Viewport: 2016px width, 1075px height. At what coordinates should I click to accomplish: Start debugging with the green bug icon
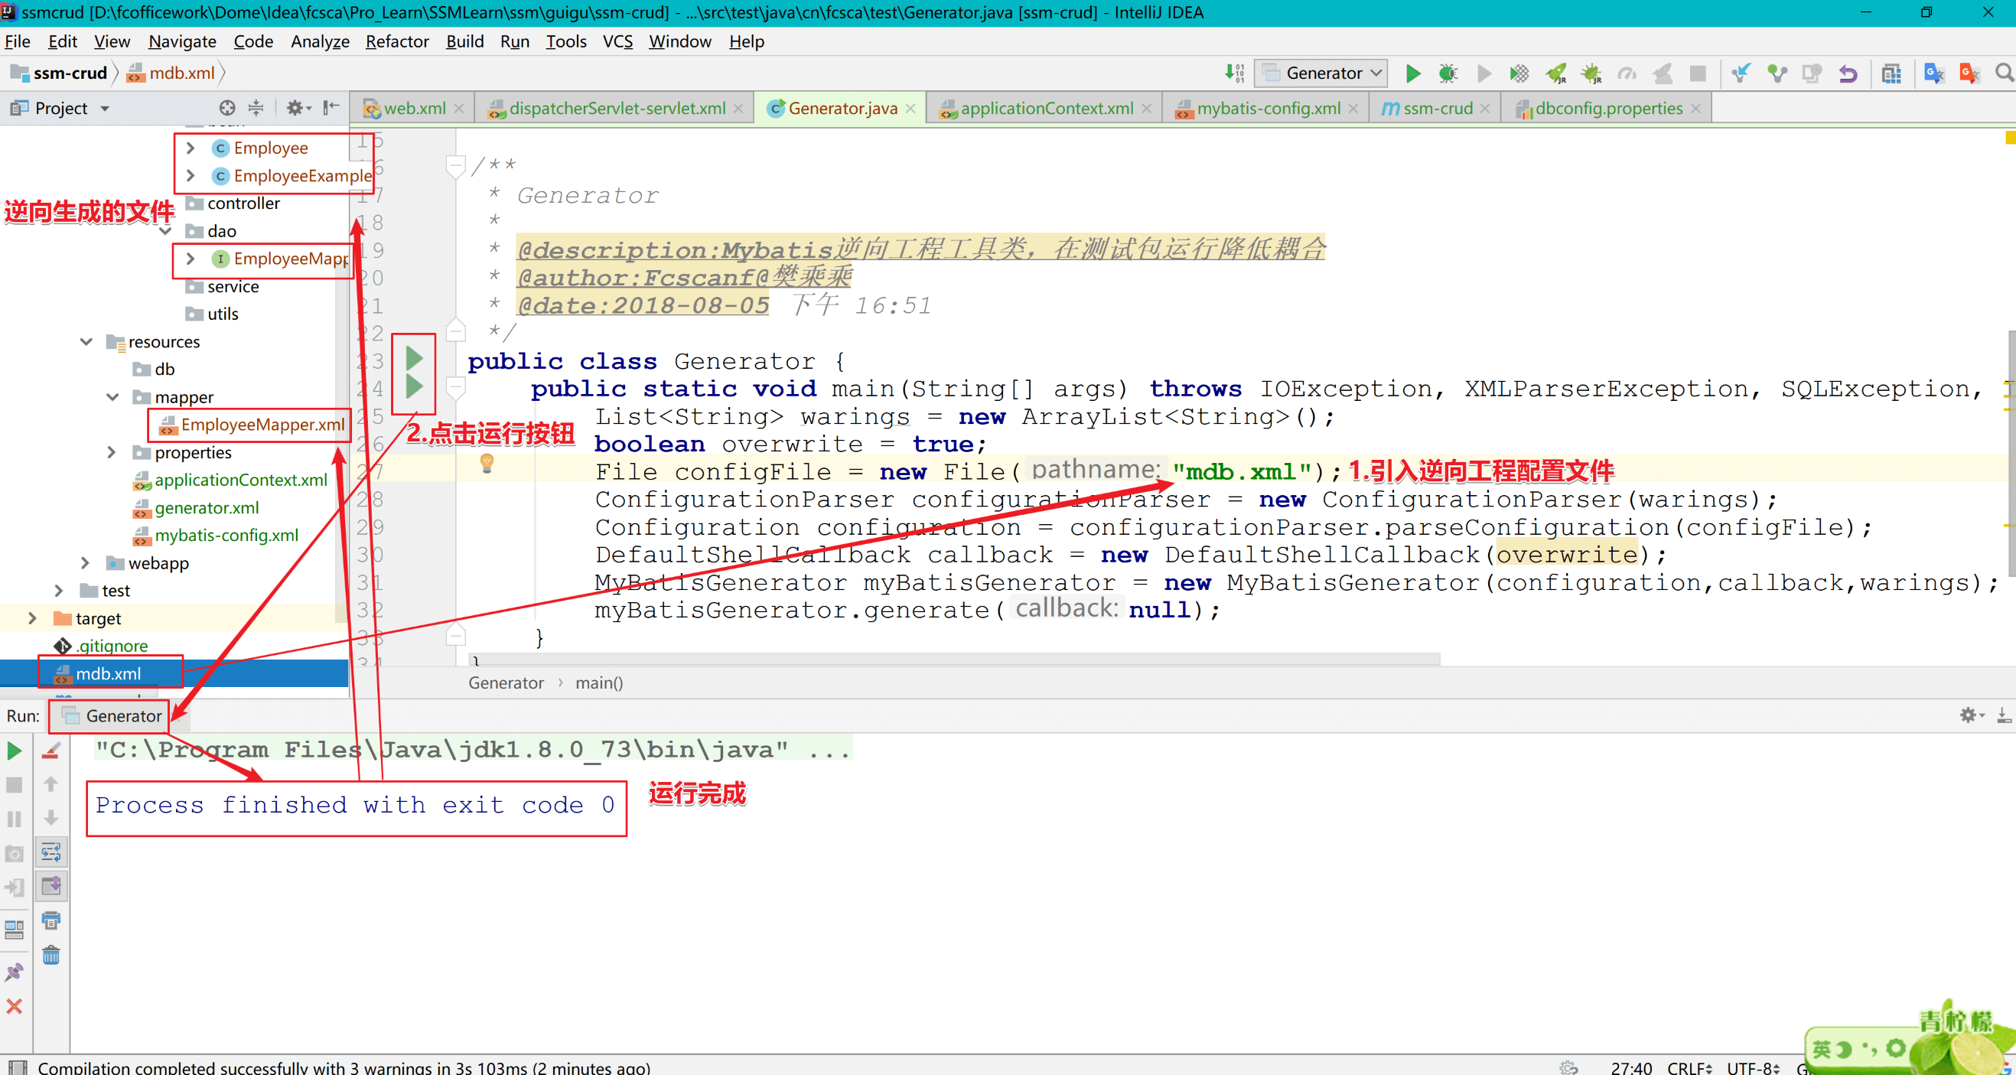tap(1448, 73)
